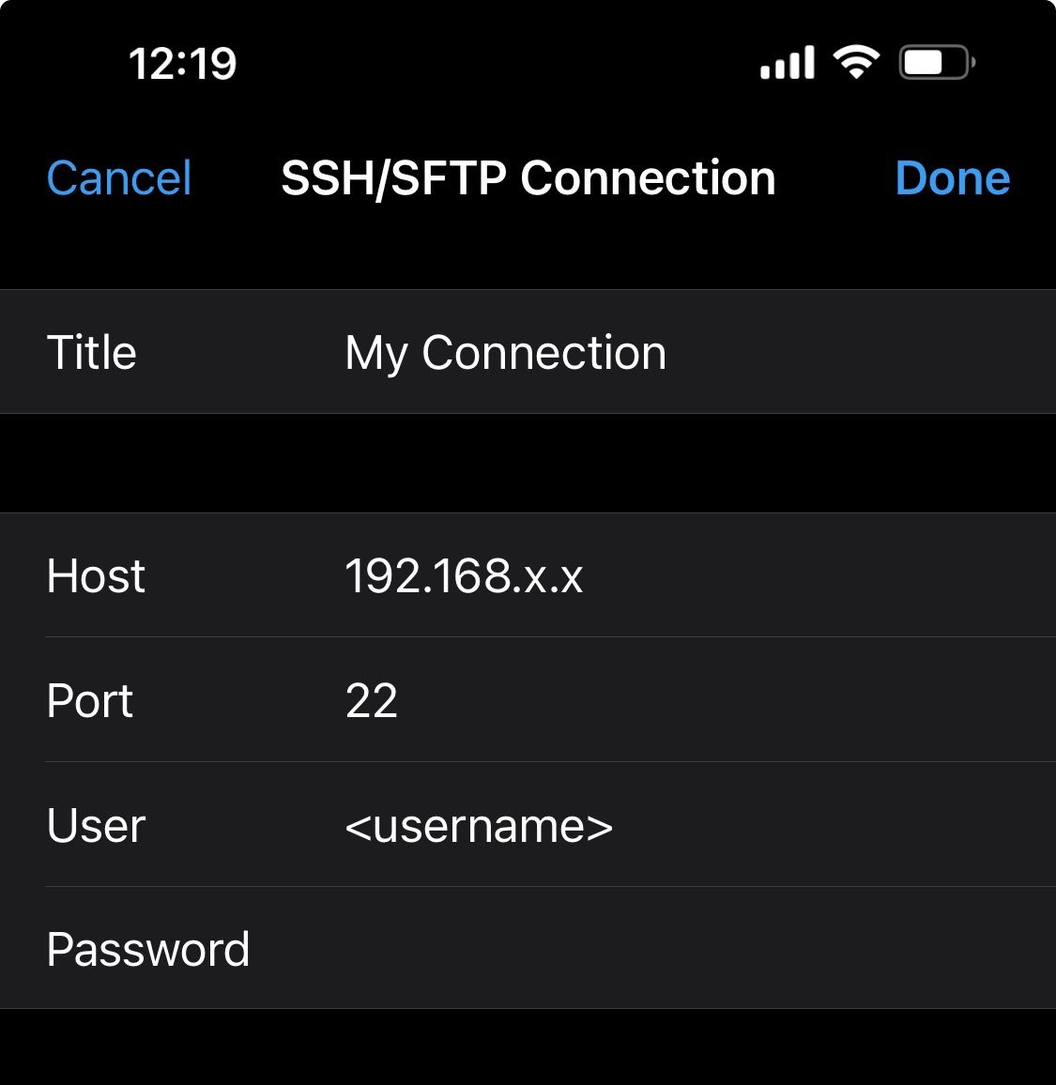Tap Cancel to discard the connection

pos(119,177)
